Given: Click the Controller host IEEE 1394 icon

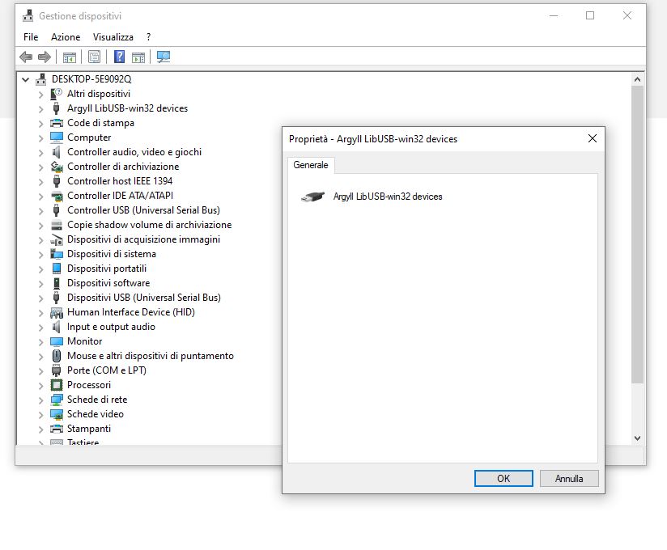Looking at the screenshot, I should coord(56,181).
